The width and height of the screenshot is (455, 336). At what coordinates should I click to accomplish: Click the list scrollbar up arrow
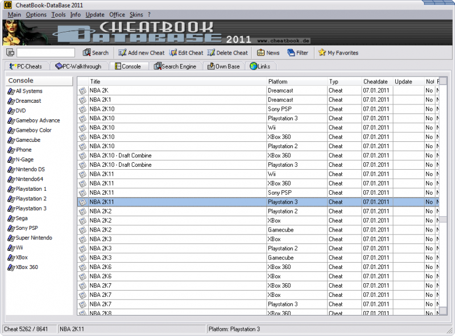coord(443,81)
